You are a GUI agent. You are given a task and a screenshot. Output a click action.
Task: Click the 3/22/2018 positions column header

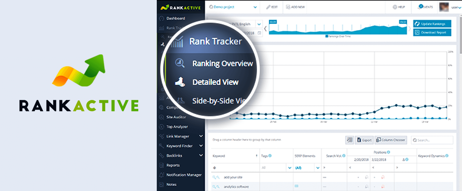tap(379, 160)
